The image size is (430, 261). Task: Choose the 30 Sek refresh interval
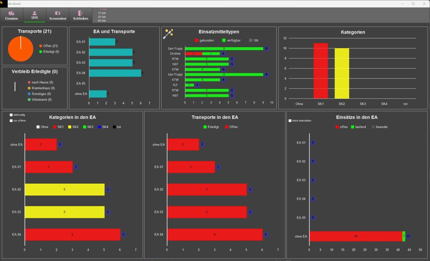[x=102, y=17]
